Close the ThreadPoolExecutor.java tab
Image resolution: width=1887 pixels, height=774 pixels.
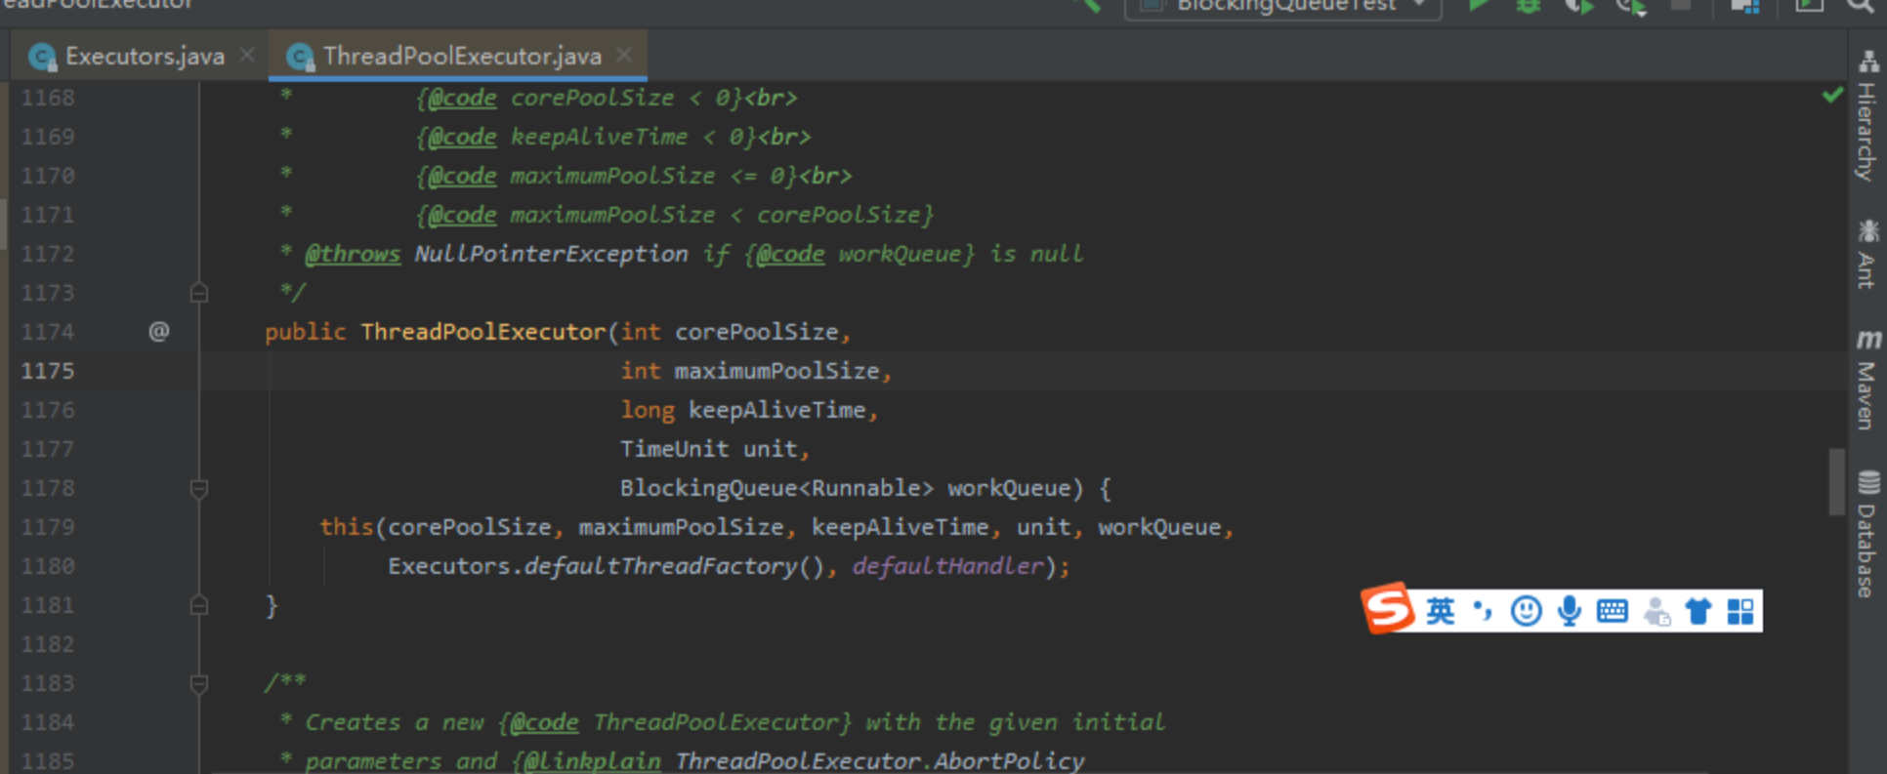click(x=624, y=56)
